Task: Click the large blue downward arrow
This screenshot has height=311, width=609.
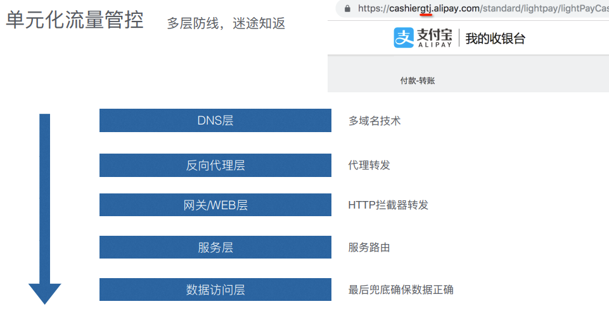Action: pos(44,209)
